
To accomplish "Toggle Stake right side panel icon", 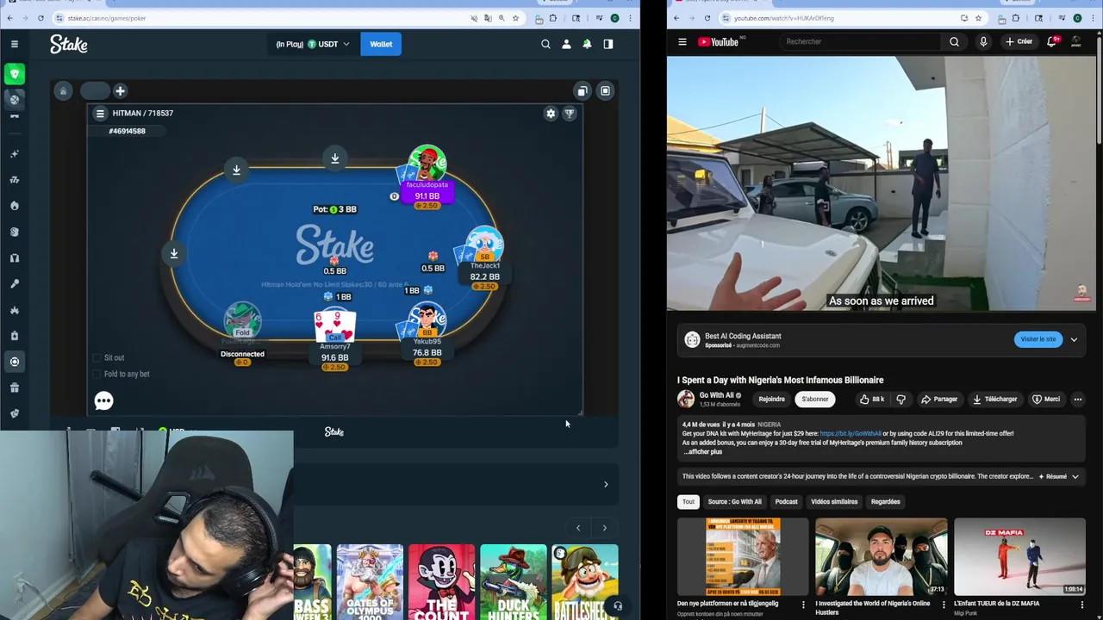I will click(x=608, y=44).
